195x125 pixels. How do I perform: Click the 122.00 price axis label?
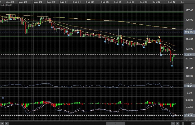coord(189,58)
